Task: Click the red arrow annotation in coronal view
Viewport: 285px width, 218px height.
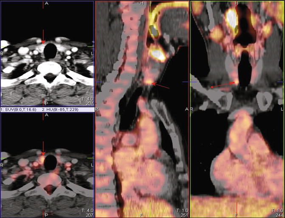Action: pyautogui.click(x=222, y=84)
